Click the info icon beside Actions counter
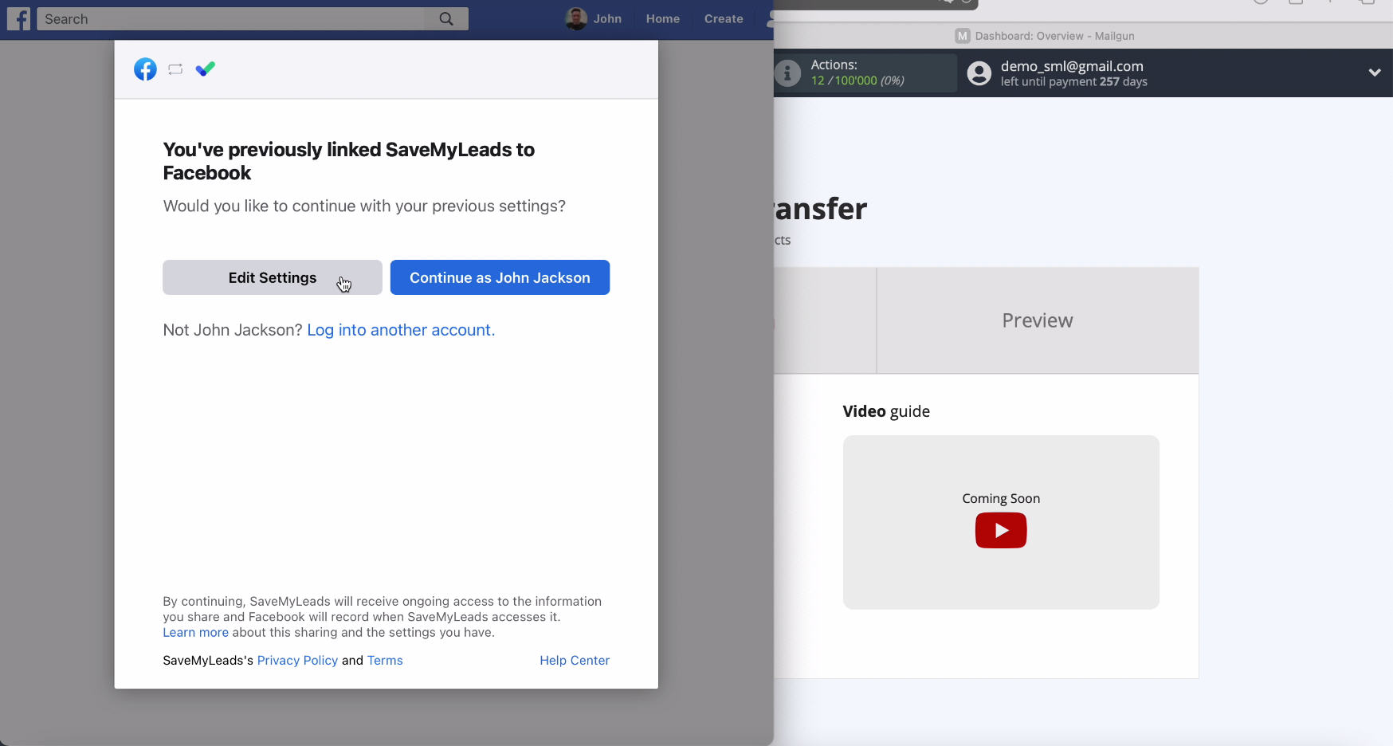The height and width of the screenshot is (746, 1393). coord(787,73)
